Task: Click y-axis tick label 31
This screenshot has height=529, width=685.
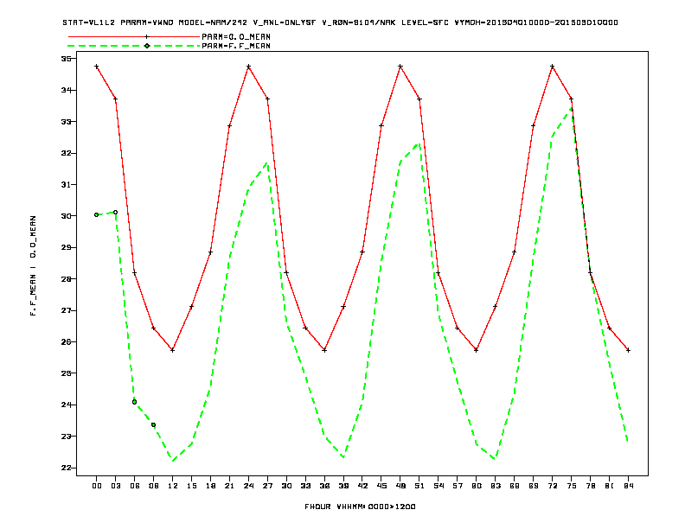Action: pos(66,185)
